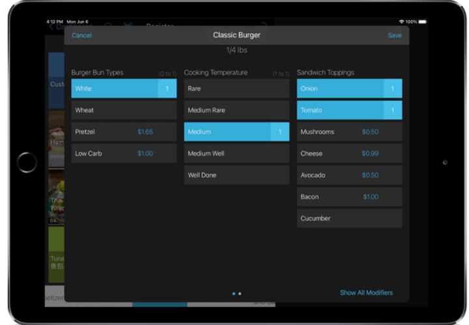Save the Classic Burger modifiers
The image size is (469, 325).
394,35
